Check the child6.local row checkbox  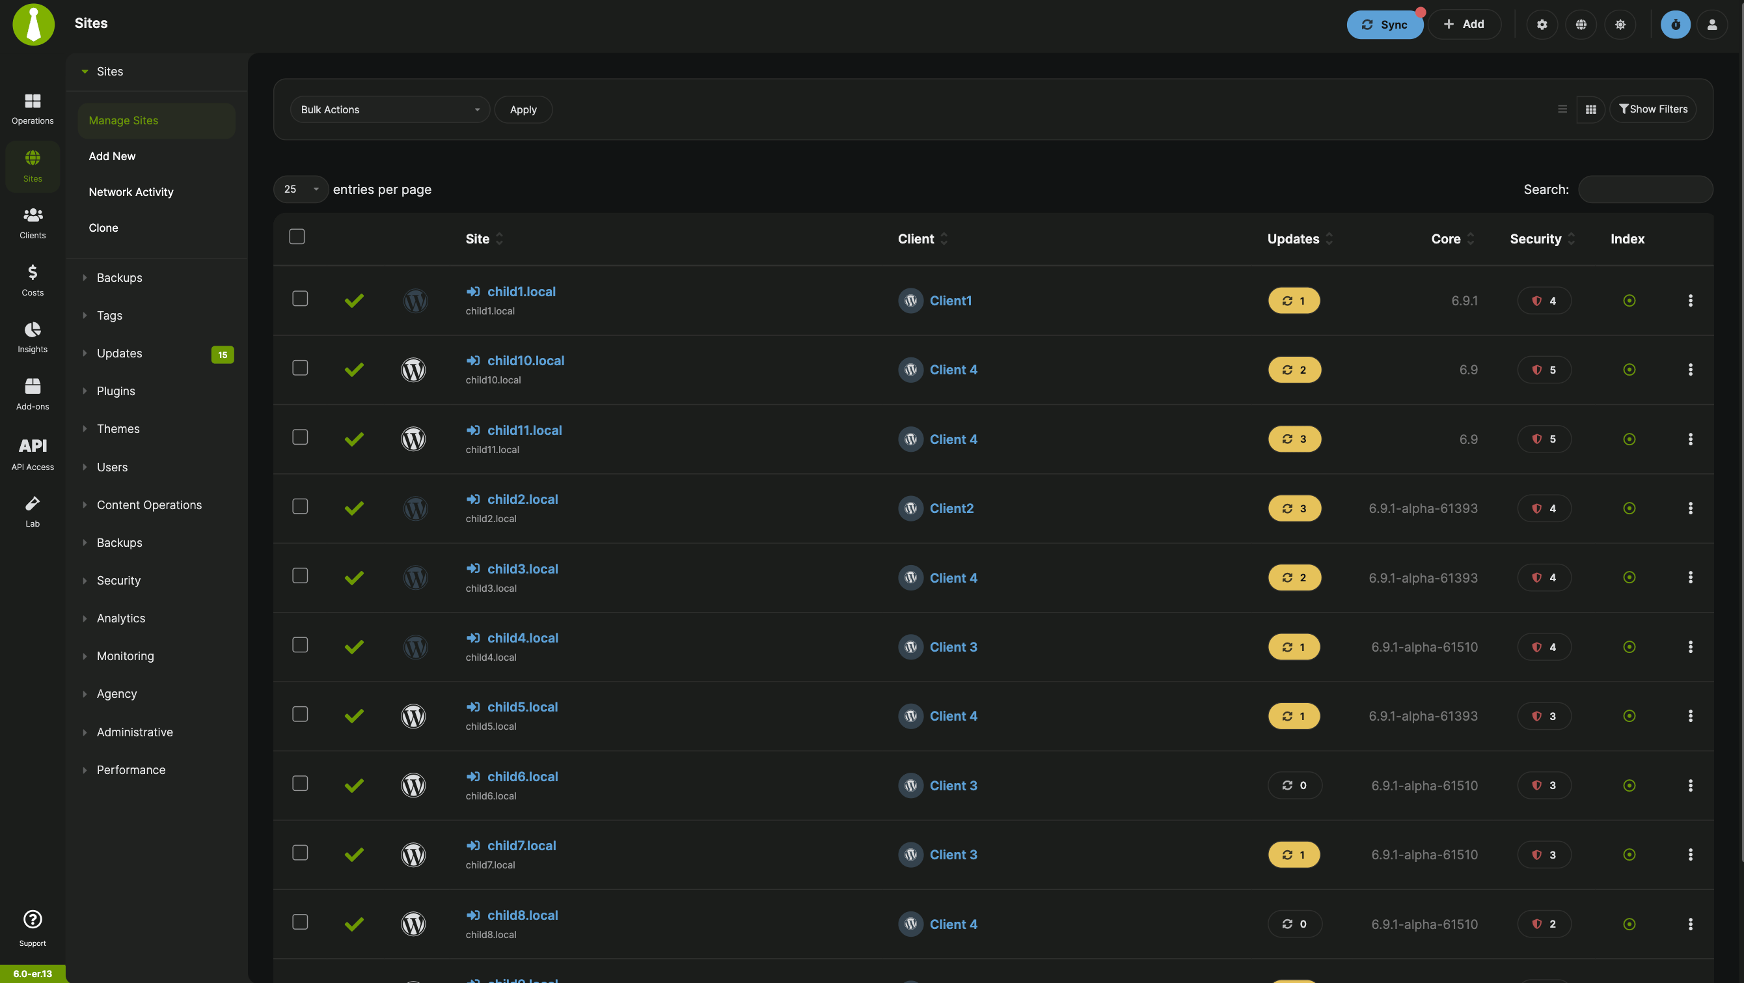click(300, 783)
